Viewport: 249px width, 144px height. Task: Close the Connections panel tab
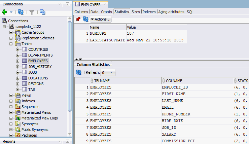click(x=60, y=4)
